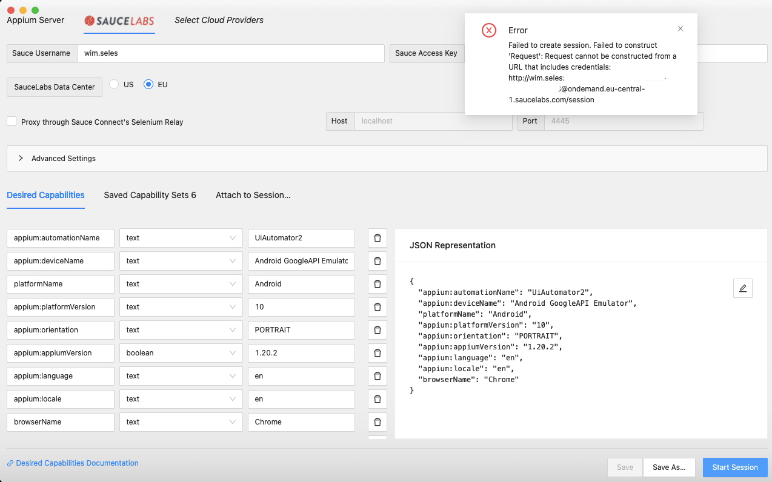The width and height of the screenshot is (772, 482).
Task: Start a new session
Action: [x=735, y=467]
